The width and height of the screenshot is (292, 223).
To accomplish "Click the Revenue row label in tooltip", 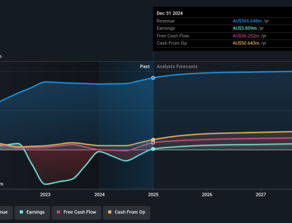I will click(x=166, y=21).
